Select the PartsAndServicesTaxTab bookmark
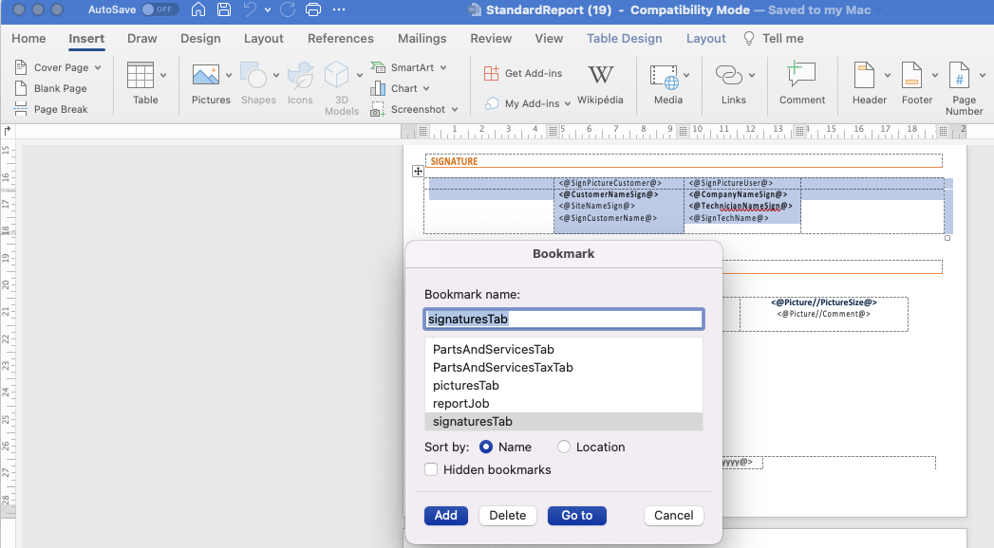The height and width of the screenshot is (548, 994). click(x=564, y=367)
